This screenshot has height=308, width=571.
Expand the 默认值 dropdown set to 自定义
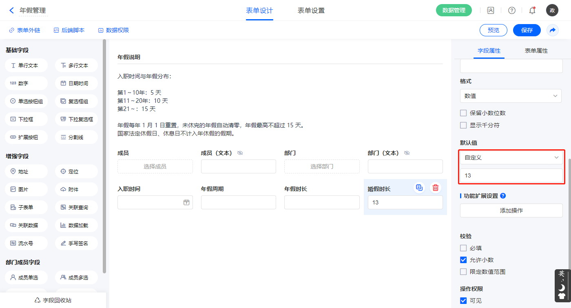[511, 157]
